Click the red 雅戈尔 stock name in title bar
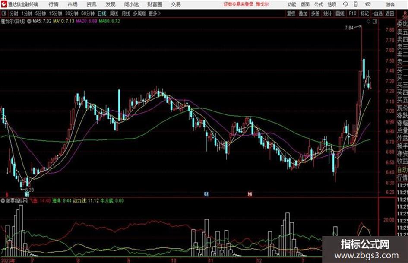Screen dimensions: 408x263 click(x=263, y=4)
